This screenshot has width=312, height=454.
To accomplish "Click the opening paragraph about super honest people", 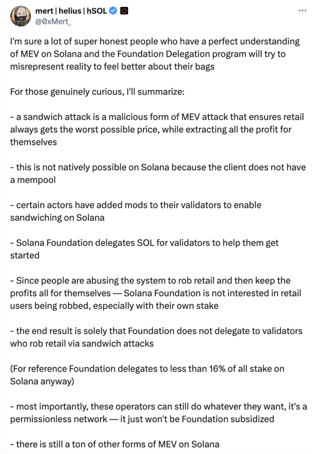I will 155,54.
